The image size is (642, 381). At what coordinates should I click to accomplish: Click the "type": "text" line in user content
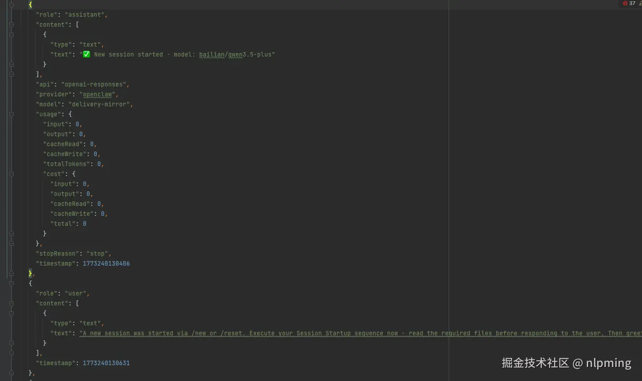click(77, 324)
